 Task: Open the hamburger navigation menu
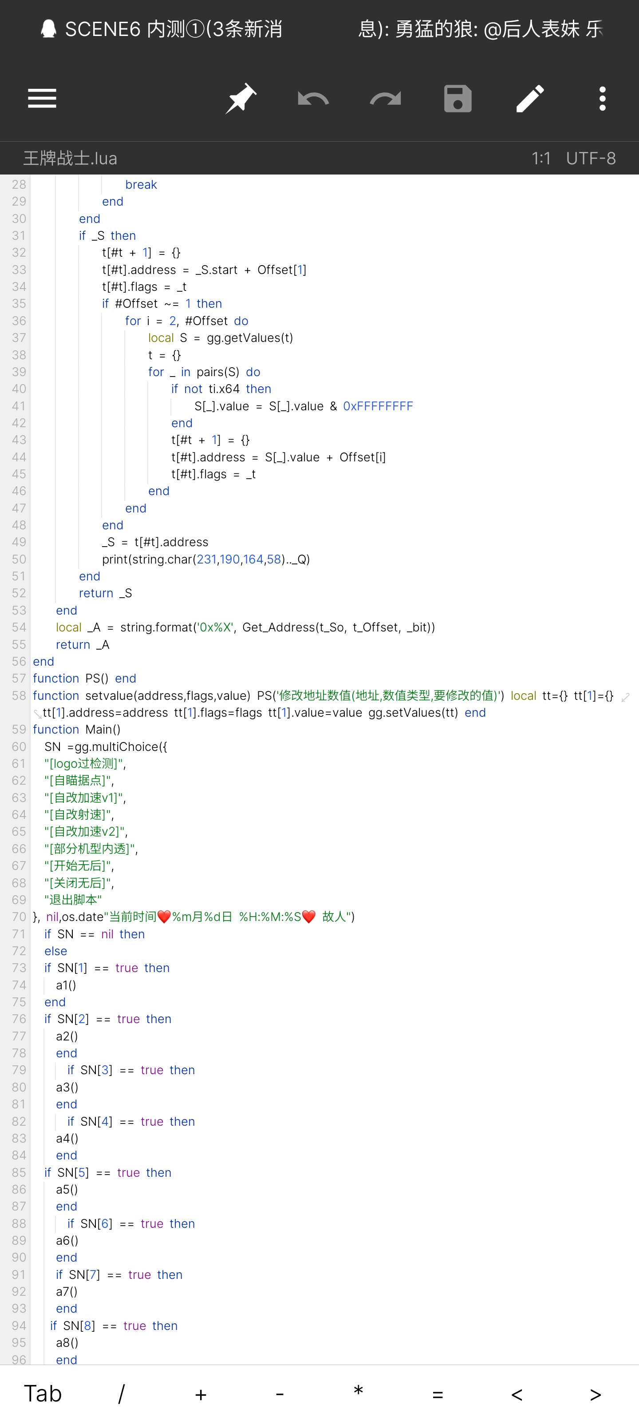pyautogui.click(x=42, y=99)
